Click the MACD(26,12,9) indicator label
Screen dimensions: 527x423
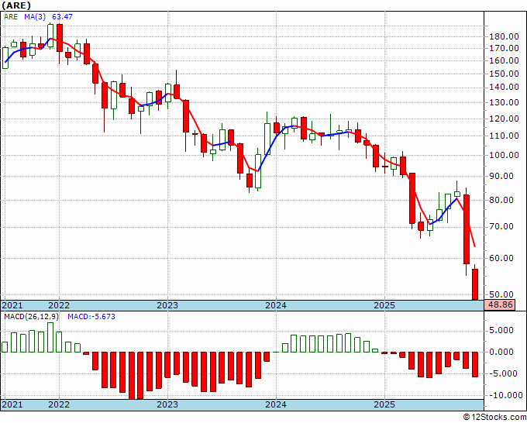click(31, 317)
